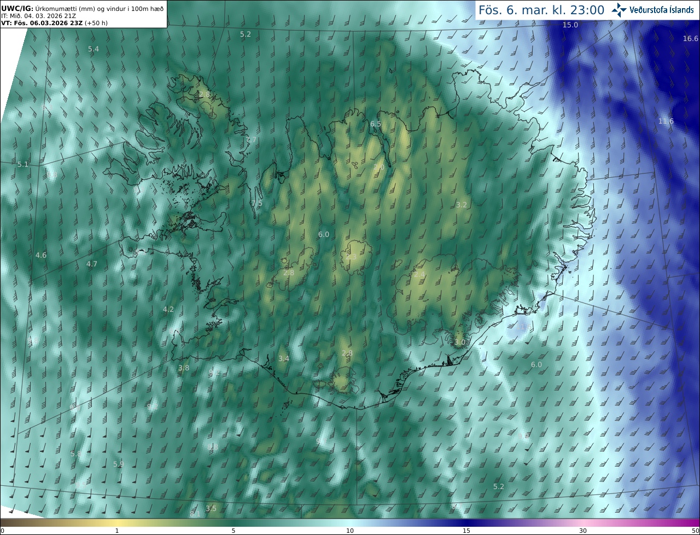
Task: Select the '10' tick label on the colour bar
Action: (x=350, y=531)
